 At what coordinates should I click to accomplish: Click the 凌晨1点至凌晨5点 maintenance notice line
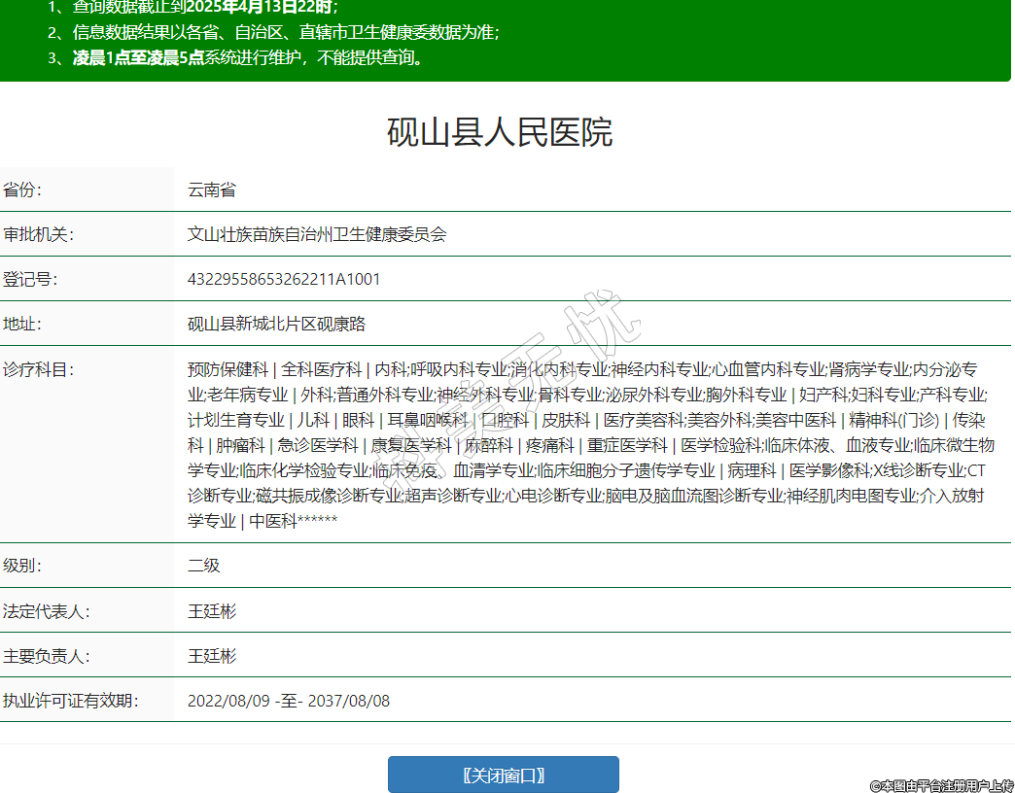pos(248,57)
